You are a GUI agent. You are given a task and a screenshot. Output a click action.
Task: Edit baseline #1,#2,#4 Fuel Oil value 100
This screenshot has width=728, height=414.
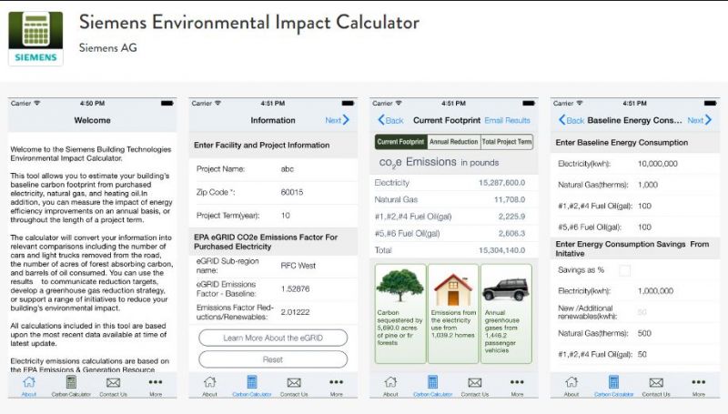click(x=644, y=206)
